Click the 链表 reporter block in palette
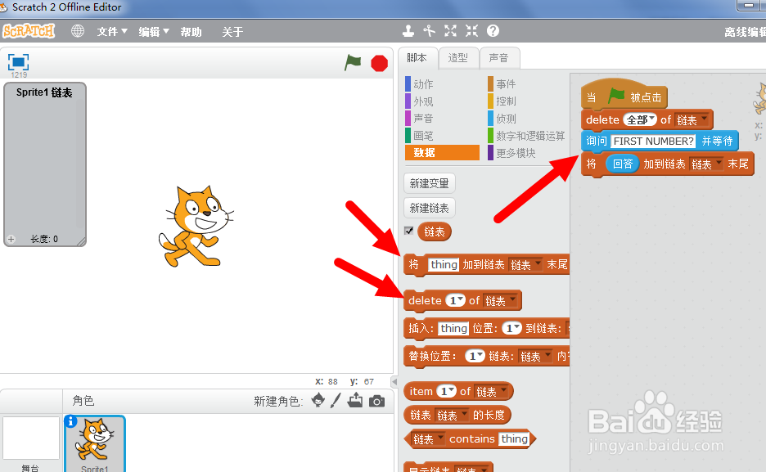 pyautogui.click(x=435, y=232)
